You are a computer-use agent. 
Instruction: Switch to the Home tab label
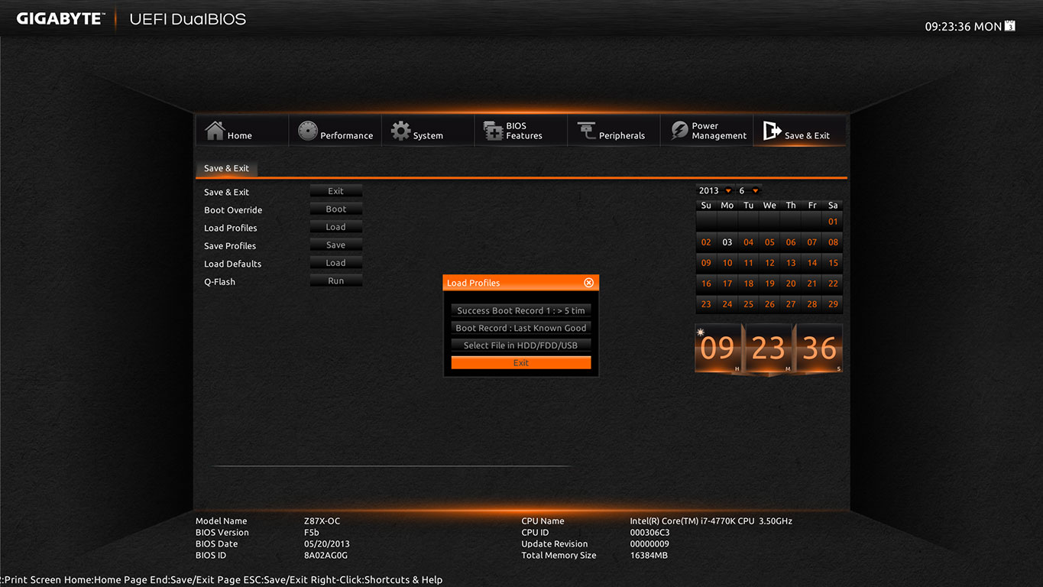pos(239,135)
